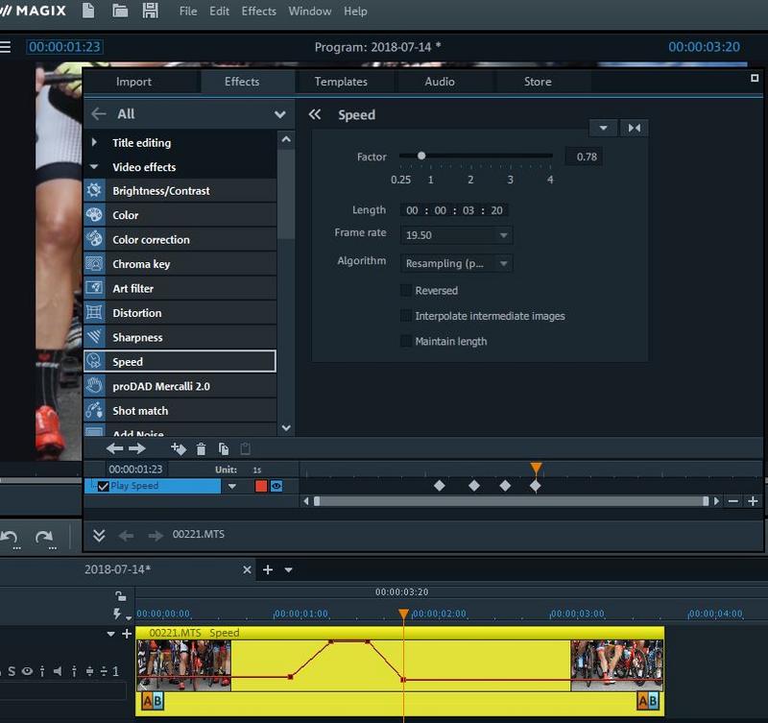Select the Art filter icon

point(94,288)
